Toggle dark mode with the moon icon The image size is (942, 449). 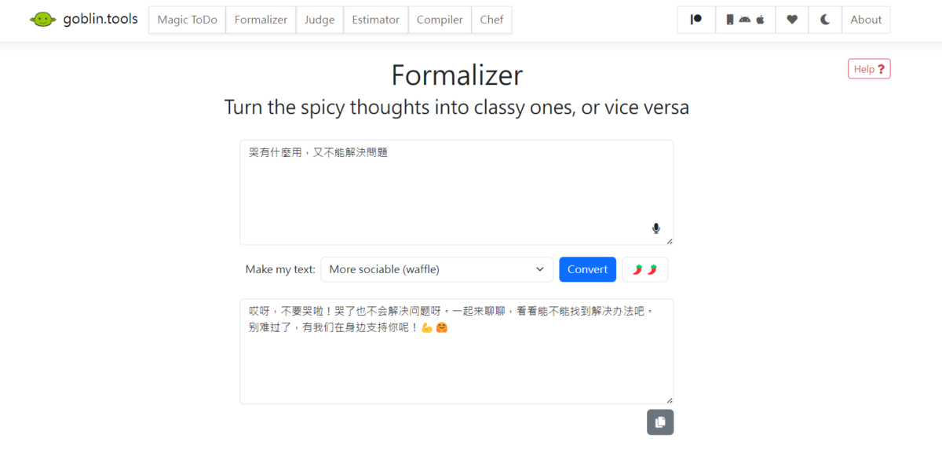825,20
